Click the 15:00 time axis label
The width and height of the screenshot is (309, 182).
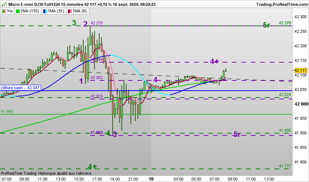79,179
